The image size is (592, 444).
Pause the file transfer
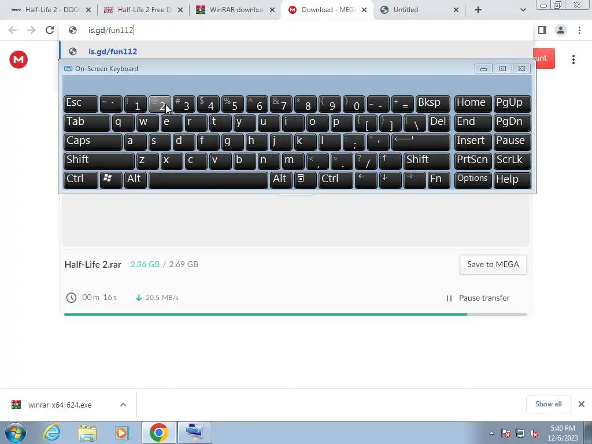pyautogui.click(x=478, y=298)
